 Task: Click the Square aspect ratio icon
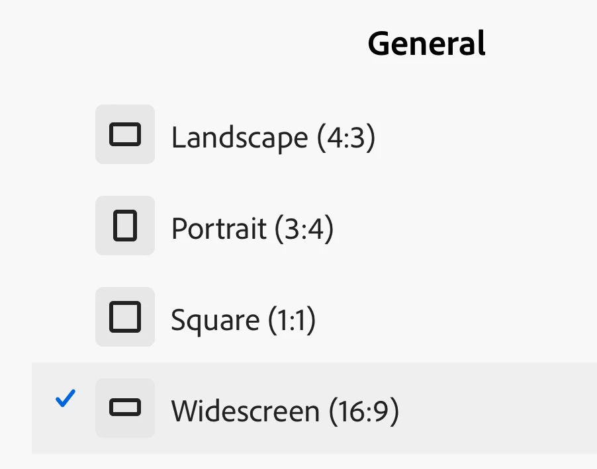click(125, 317)
